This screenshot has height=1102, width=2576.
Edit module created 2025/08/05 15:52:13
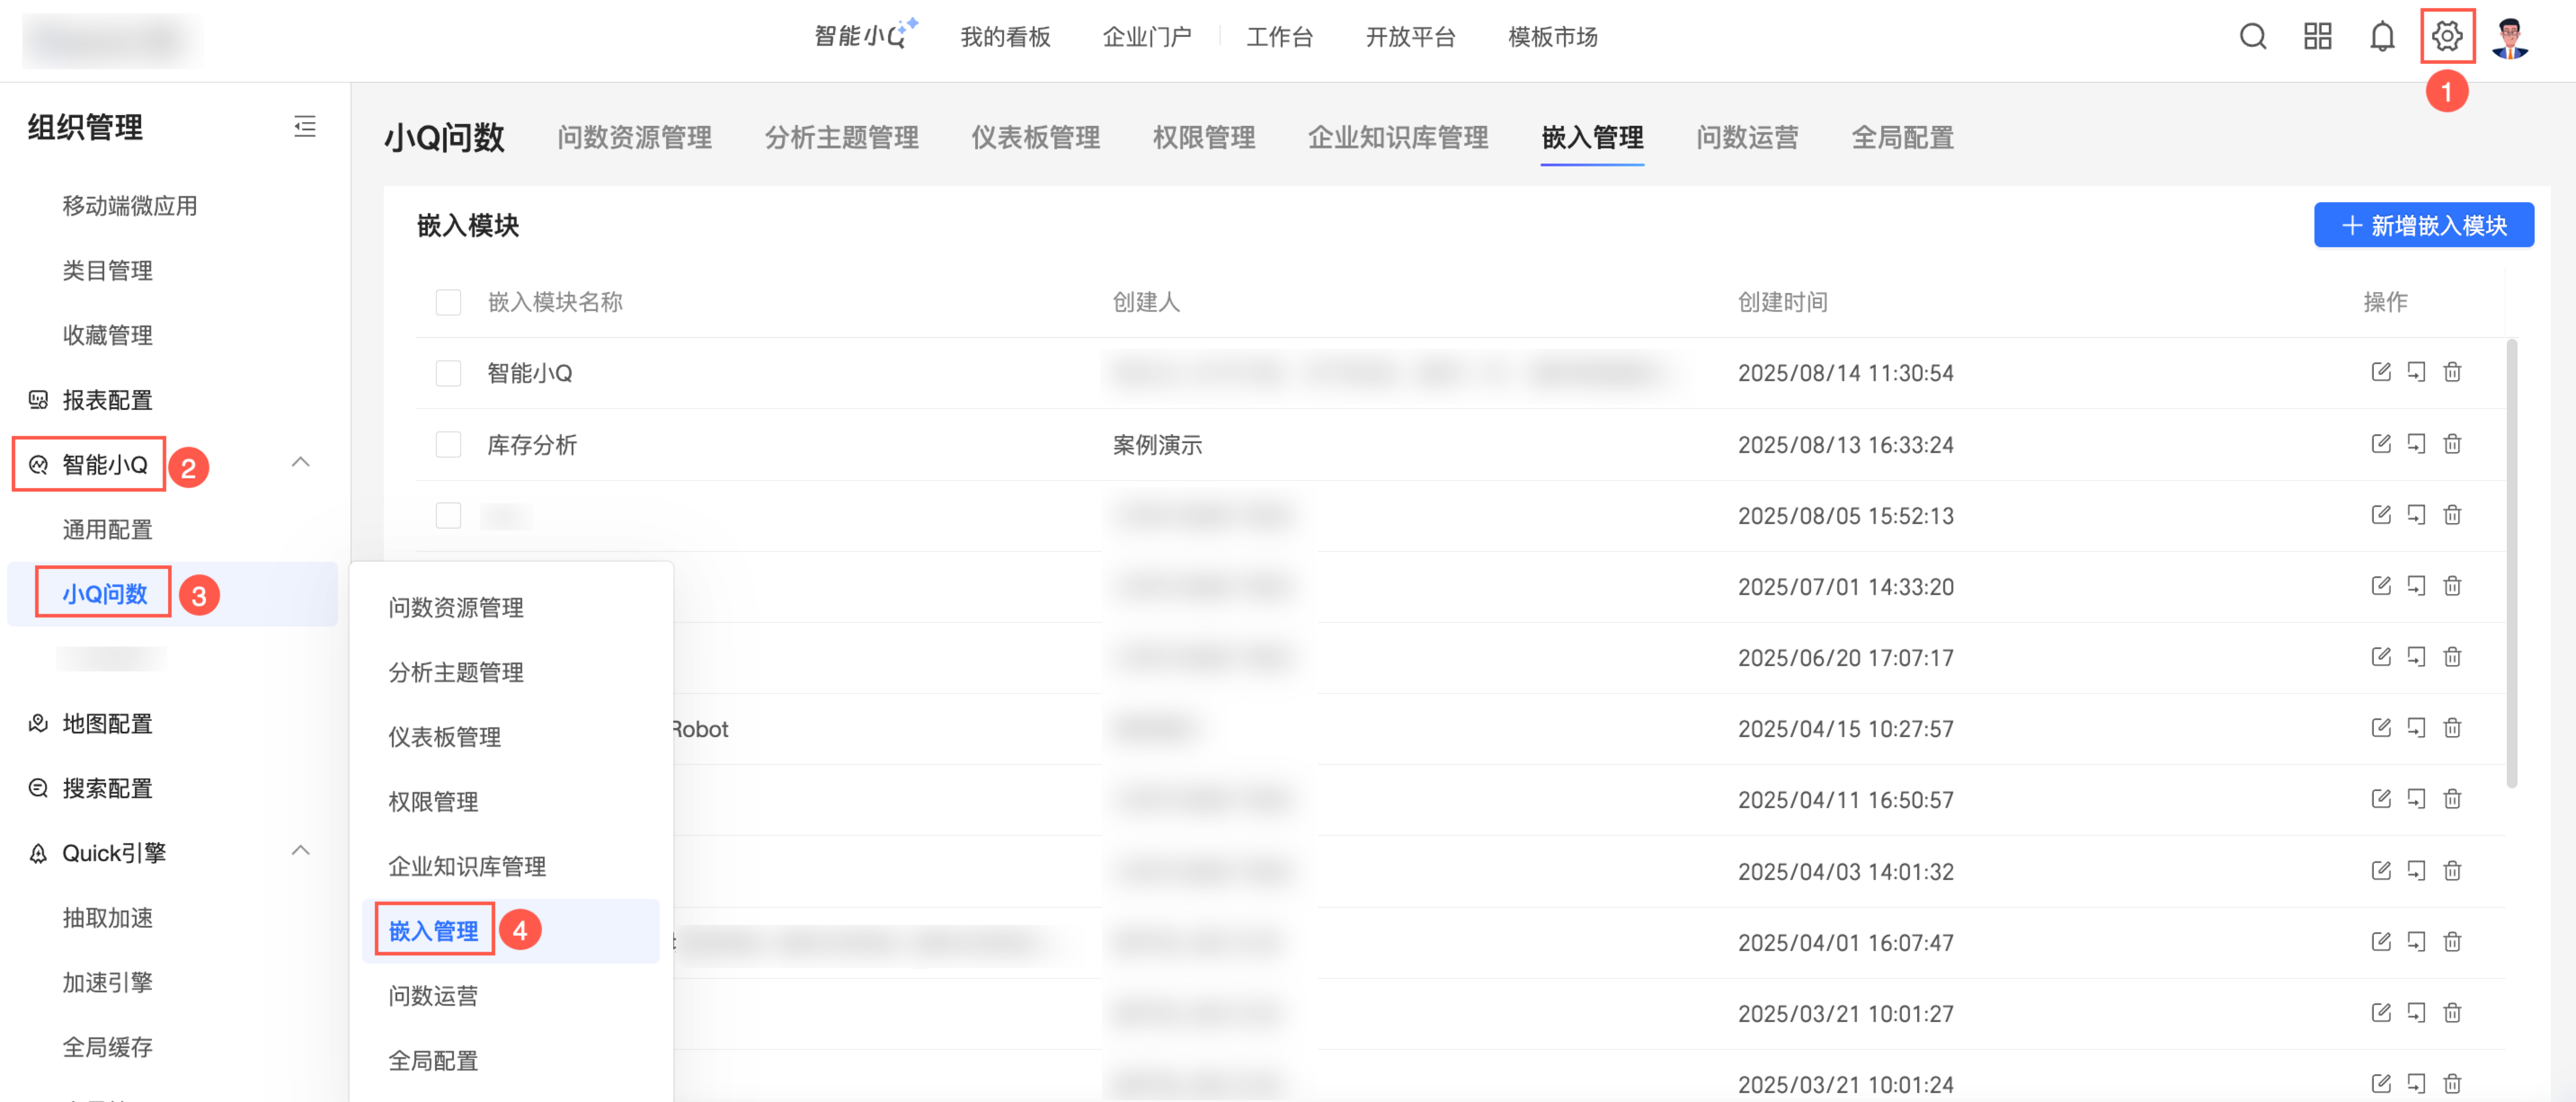coord(2381,514)
